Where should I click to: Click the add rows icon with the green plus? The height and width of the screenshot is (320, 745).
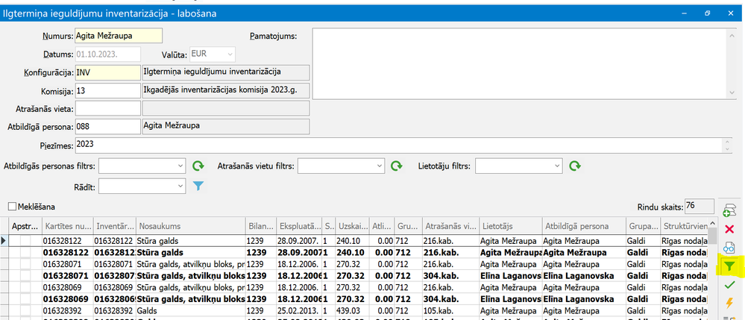pyautogui.click(x=729, y=210)
